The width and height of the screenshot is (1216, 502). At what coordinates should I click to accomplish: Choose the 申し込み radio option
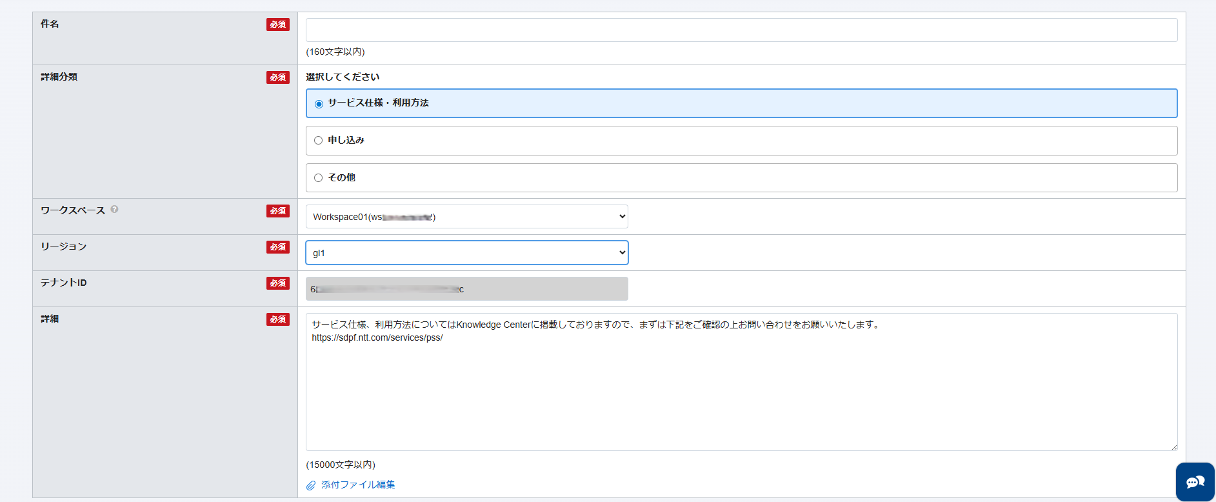[319, 141]
